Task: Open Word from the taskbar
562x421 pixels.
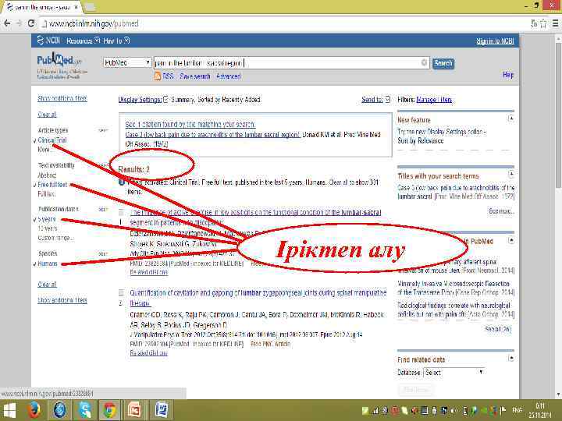Action: (x=161, y=410)
